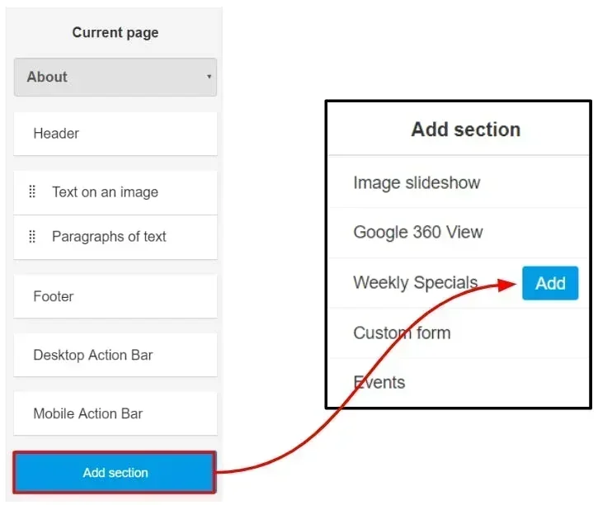
Task: Choose Weekly Specials section type
Action: [416, 283]
